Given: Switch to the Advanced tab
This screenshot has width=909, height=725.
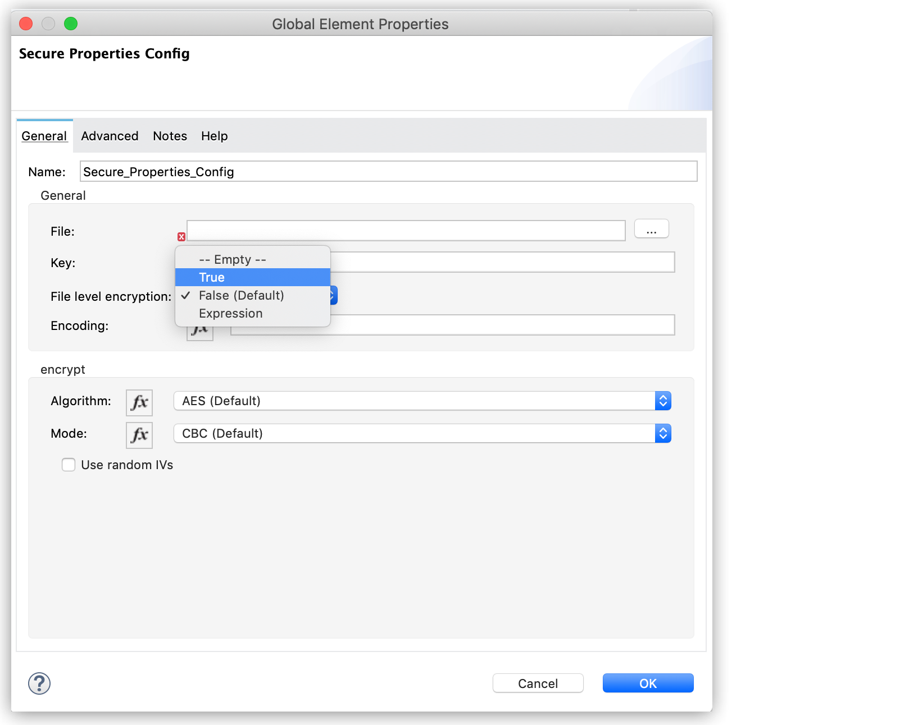Looking at the screenshot, I should tap(110, 136).
